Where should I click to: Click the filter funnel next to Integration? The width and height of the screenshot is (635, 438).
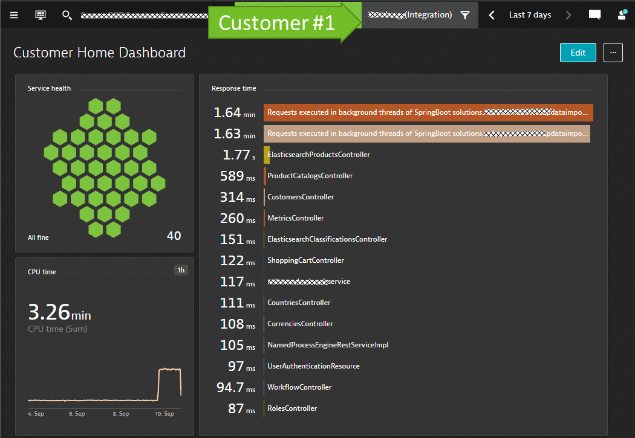[x=464, y=14]
